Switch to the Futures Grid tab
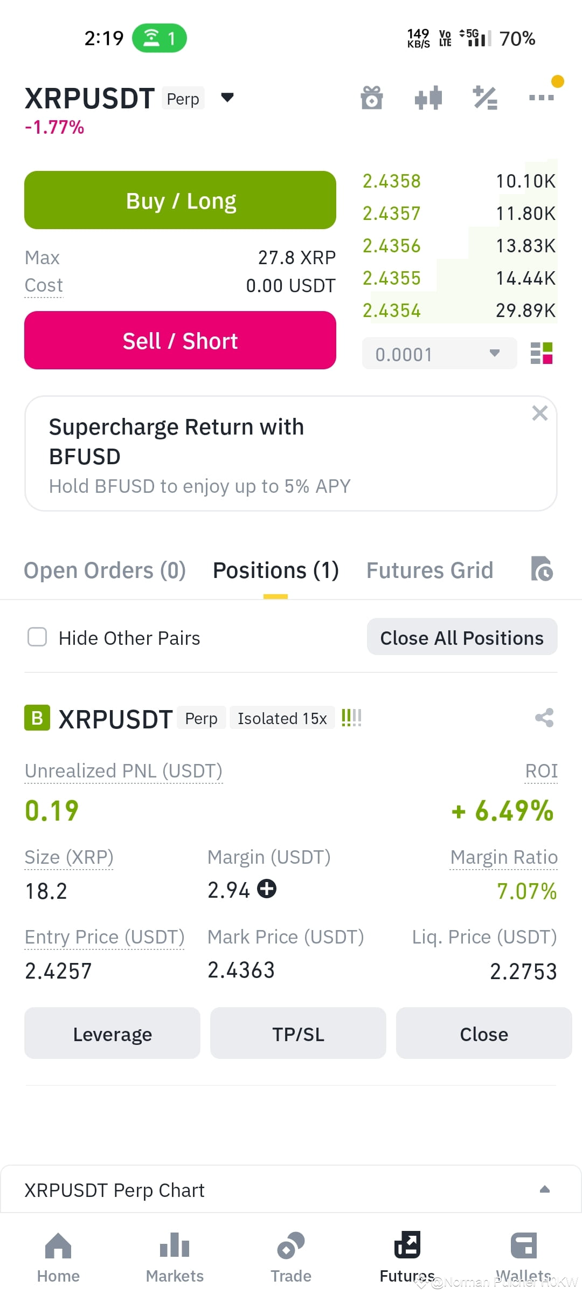Screen dimensions: 582x1294 click(430, 570)
